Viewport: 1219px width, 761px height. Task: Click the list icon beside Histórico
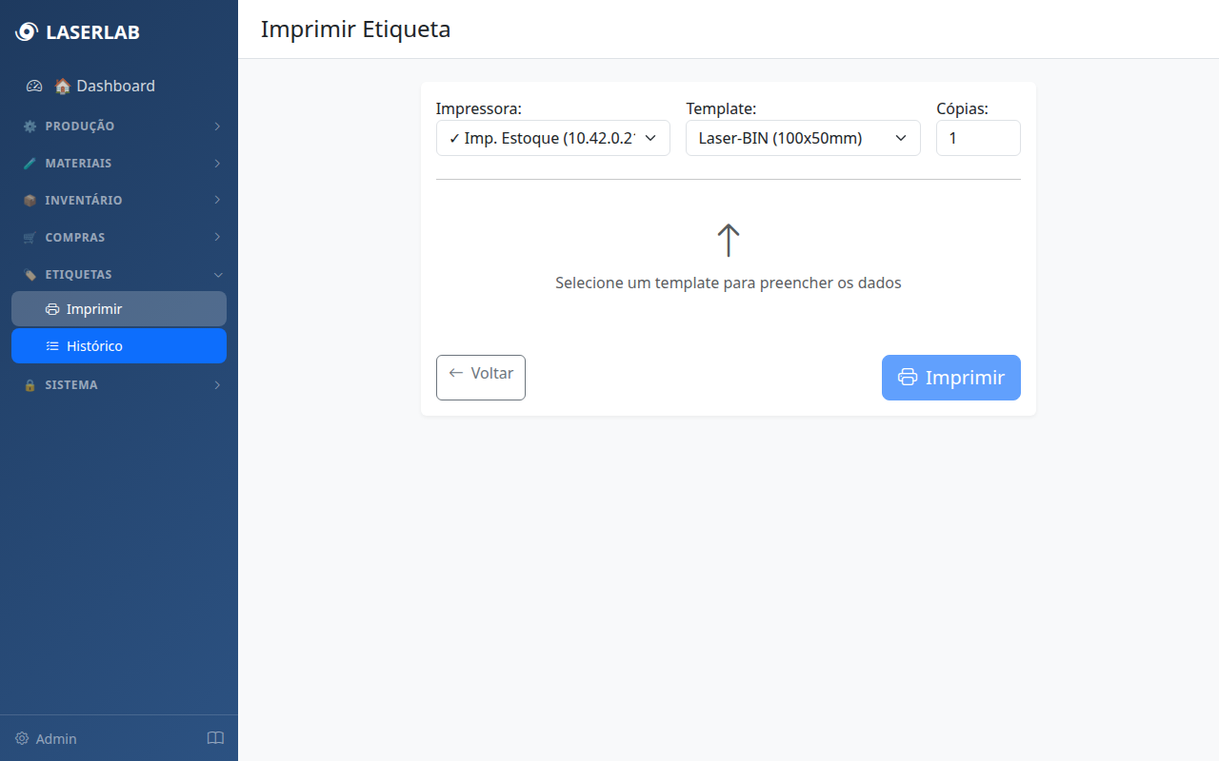click(52, 346)
